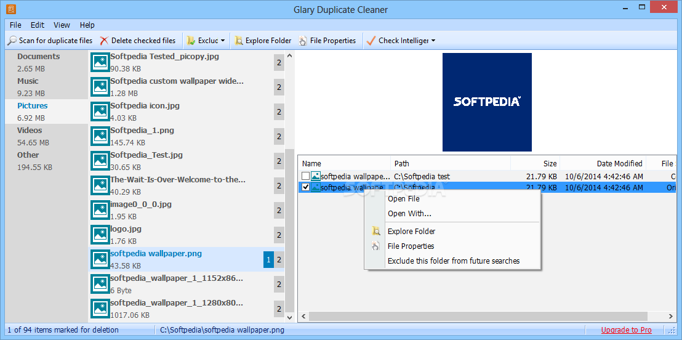Viewport: 682px width, 340px height.
Task: Click image icon beside logo.jpg
Action: point(100,235)
